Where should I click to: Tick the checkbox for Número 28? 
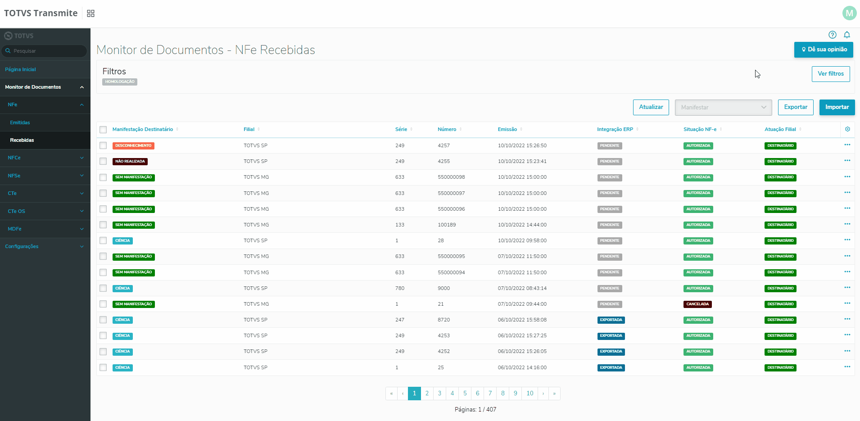[x=103, y=240]
